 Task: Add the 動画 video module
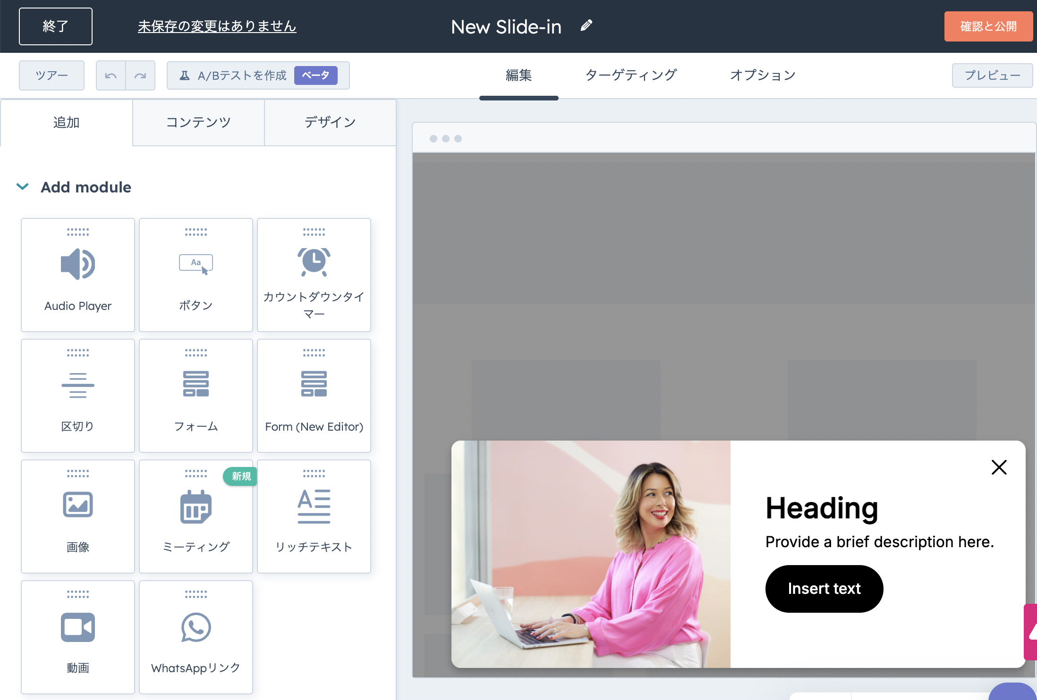pyautogui.click(x=78, y=637)
